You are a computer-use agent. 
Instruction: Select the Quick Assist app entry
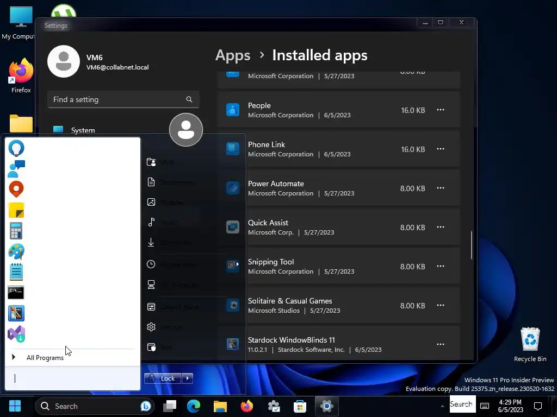(x=338, y=228)
